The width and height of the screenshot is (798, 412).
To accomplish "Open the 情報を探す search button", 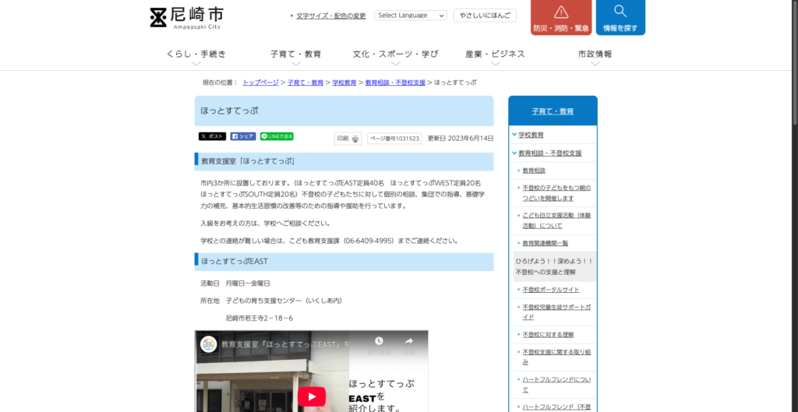I will pyautogui.click(x=620, y=17).
